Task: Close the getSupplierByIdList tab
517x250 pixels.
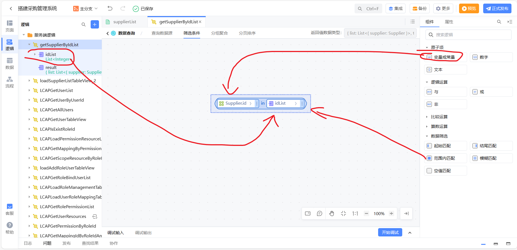Action: pos(200,22)
